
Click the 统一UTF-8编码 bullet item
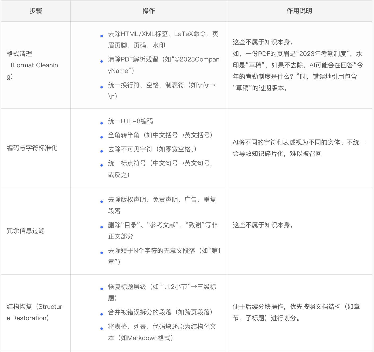point(131,121)
